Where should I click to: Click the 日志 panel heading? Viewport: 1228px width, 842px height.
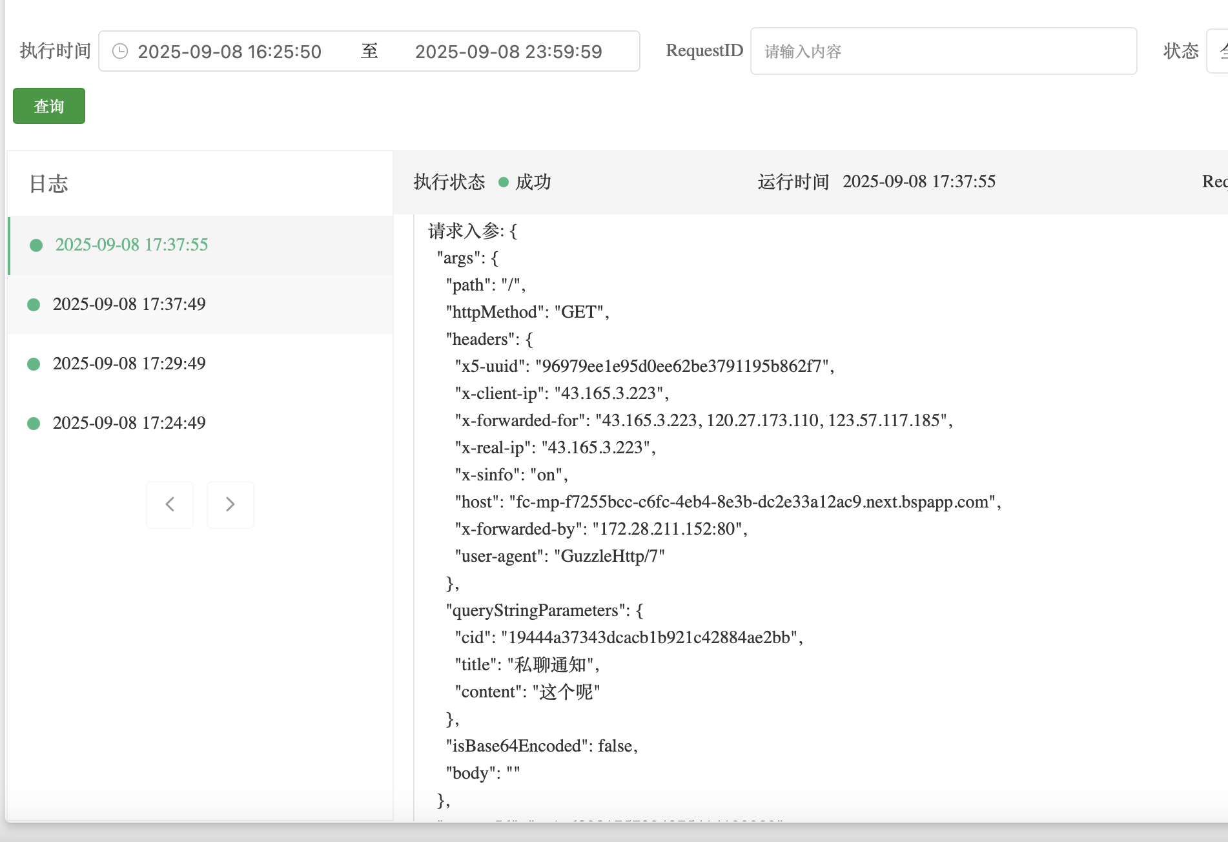pyautogui.click(x=48, y=184)
